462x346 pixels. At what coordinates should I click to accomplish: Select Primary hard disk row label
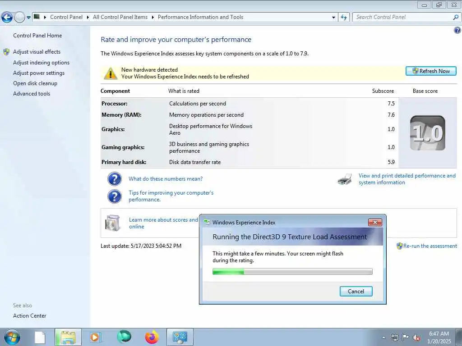click(124, 162)
